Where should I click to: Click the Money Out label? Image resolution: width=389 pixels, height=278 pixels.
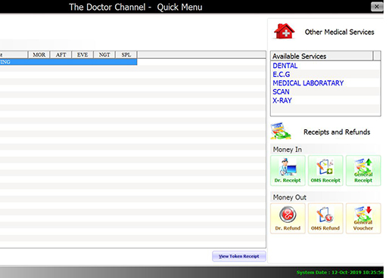pyautogui.click(x=290, y=197)
